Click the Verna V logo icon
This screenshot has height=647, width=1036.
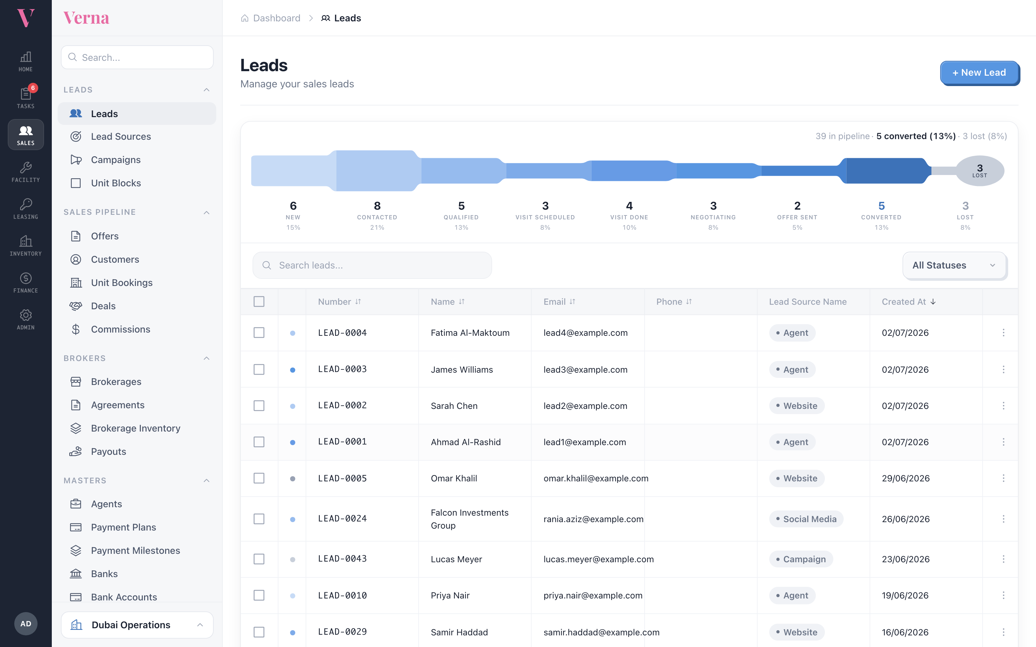[x=26, y=18]
